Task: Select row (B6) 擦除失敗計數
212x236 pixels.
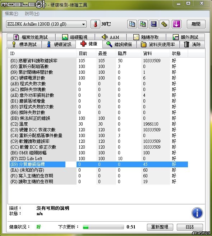Action: coord(99,113)
